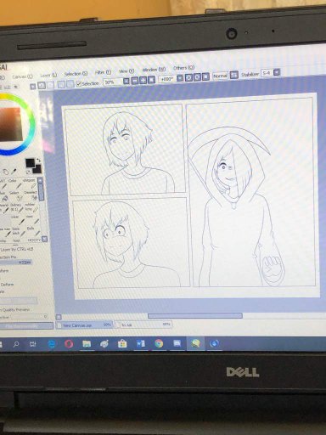Expand the Stabilizer S-4 dropdown
Viewport: 326px width, 435px height.
[x=277, y=73]
